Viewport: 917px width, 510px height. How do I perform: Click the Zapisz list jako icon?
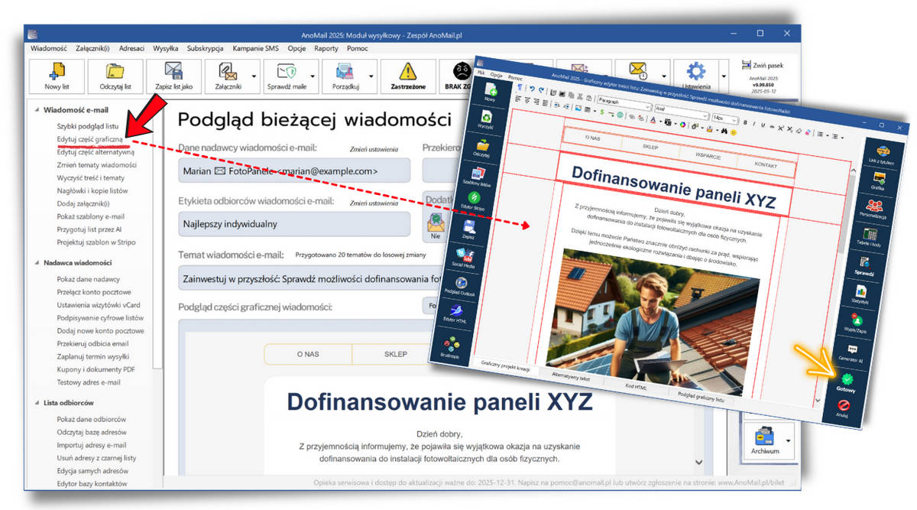(174, 76)
